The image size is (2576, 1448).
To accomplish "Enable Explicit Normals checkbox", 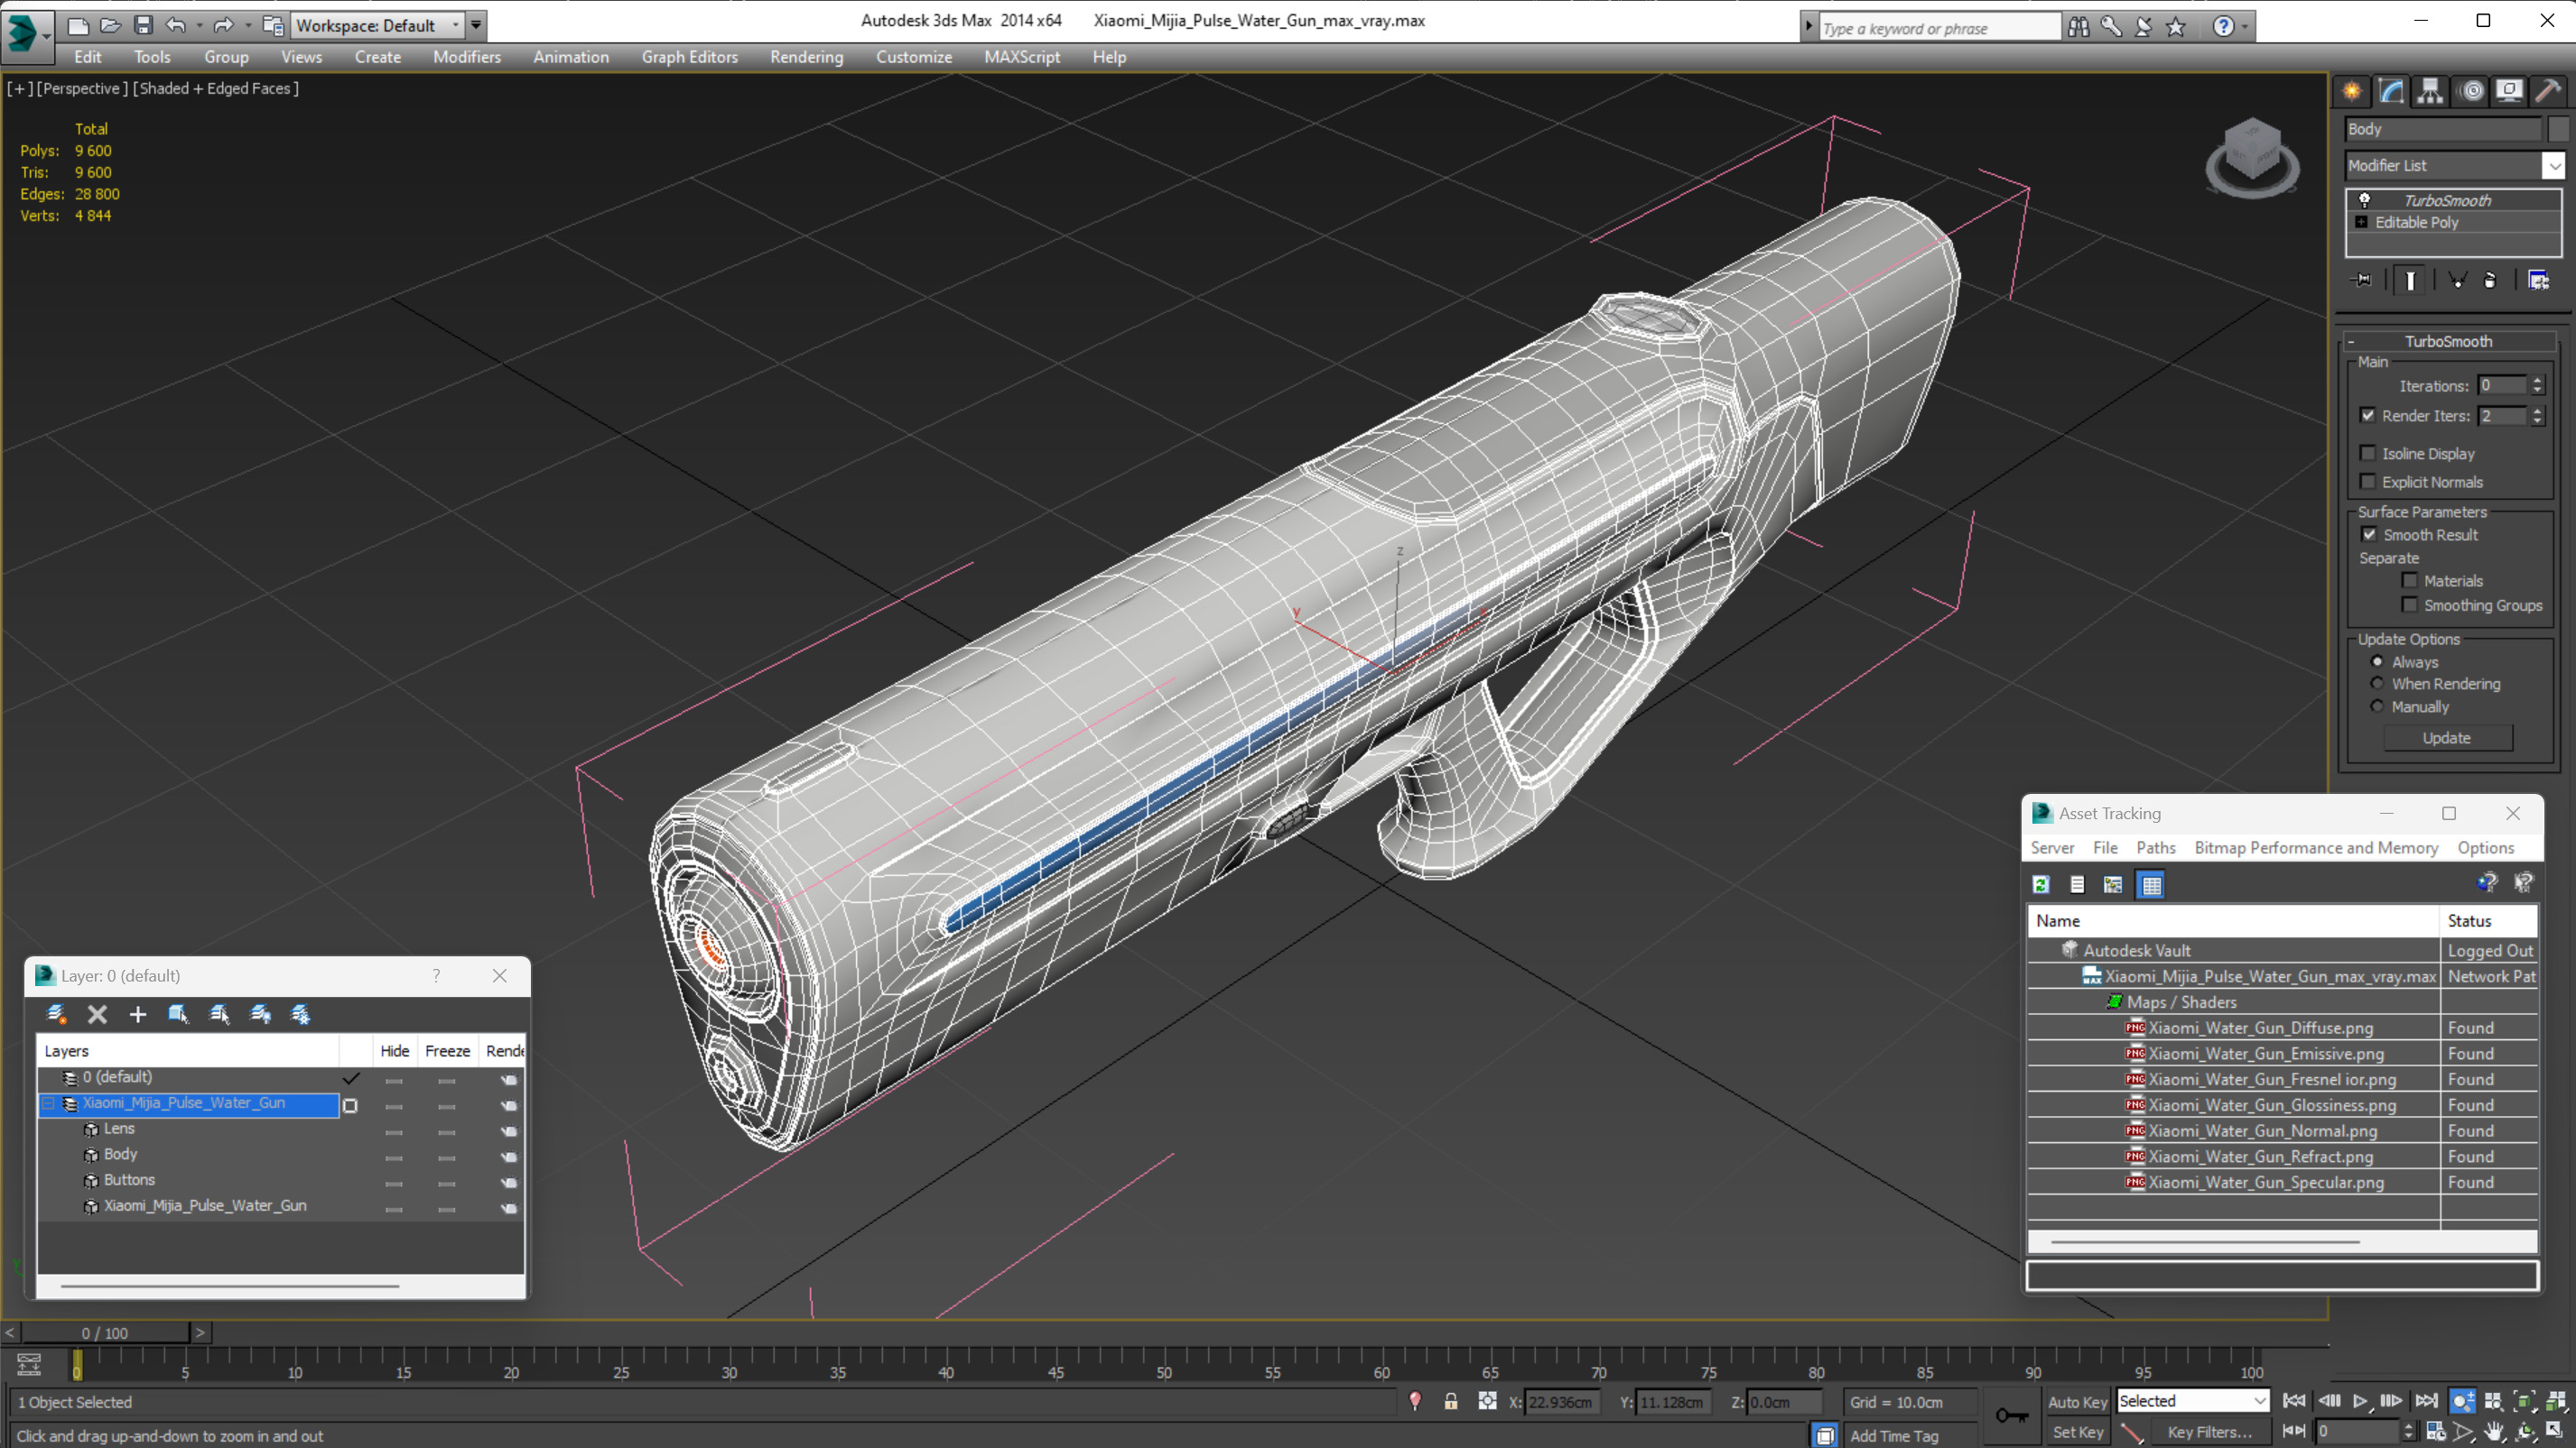I will pyautogui.click(x=2367, y=482).
